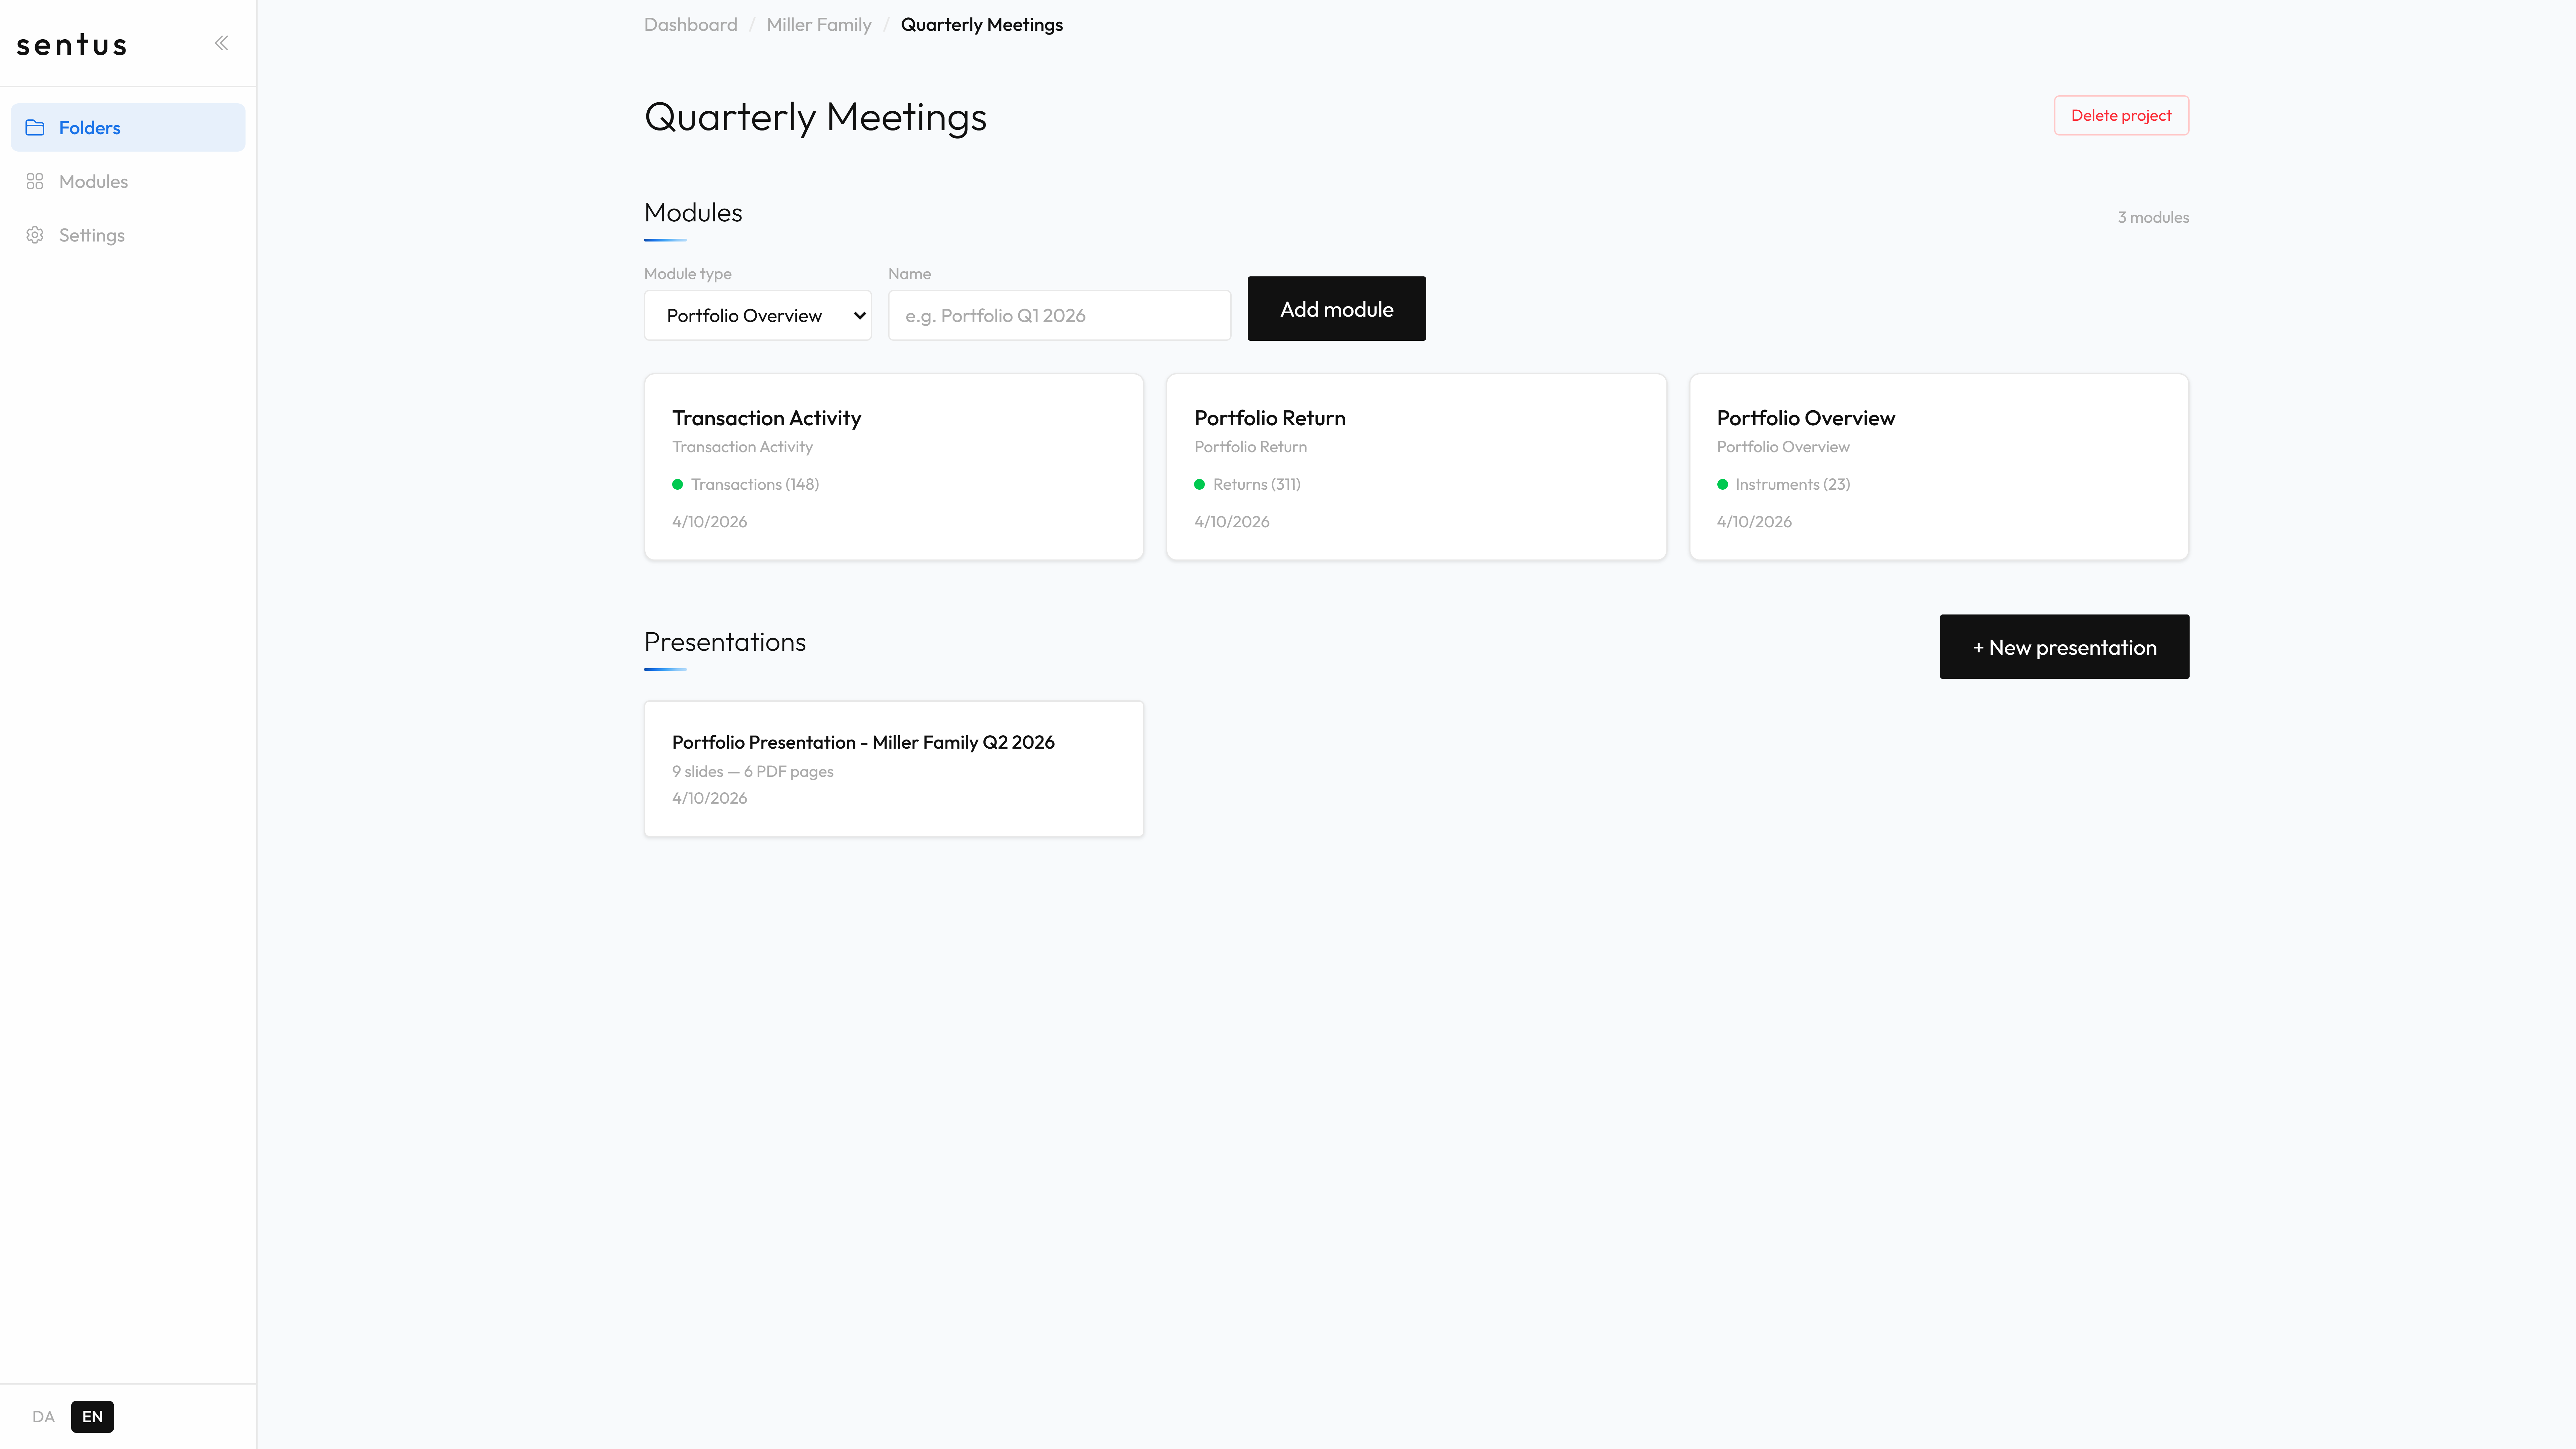
Task: Click the Presentations section heading
Action: click(x=725, y=642)
